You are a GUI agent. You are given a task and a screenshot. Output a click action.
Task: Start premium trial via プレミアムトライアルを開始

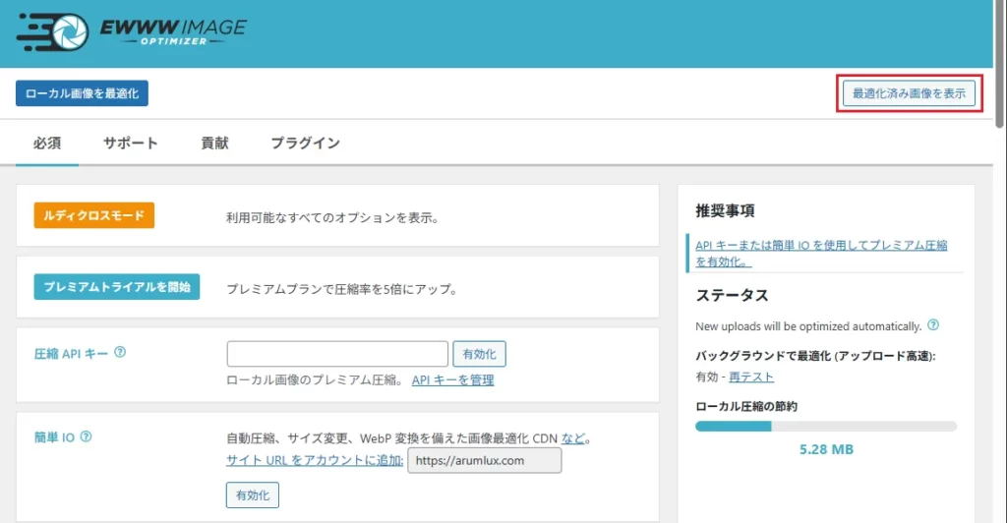117,287
